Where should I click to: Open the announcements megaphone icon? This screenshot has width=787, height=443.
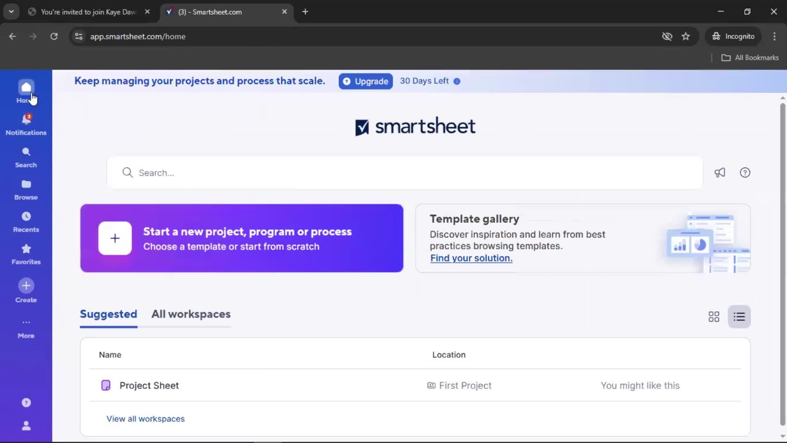click(720, 173)
